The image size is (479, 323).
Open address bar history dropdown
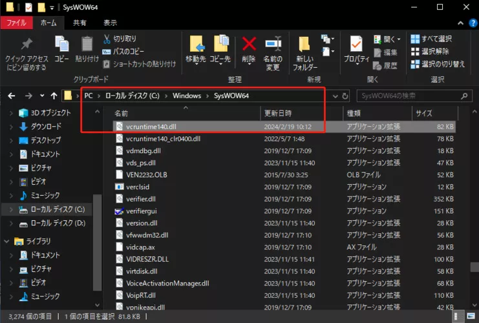pyautogui.click(x=335, y=96)
